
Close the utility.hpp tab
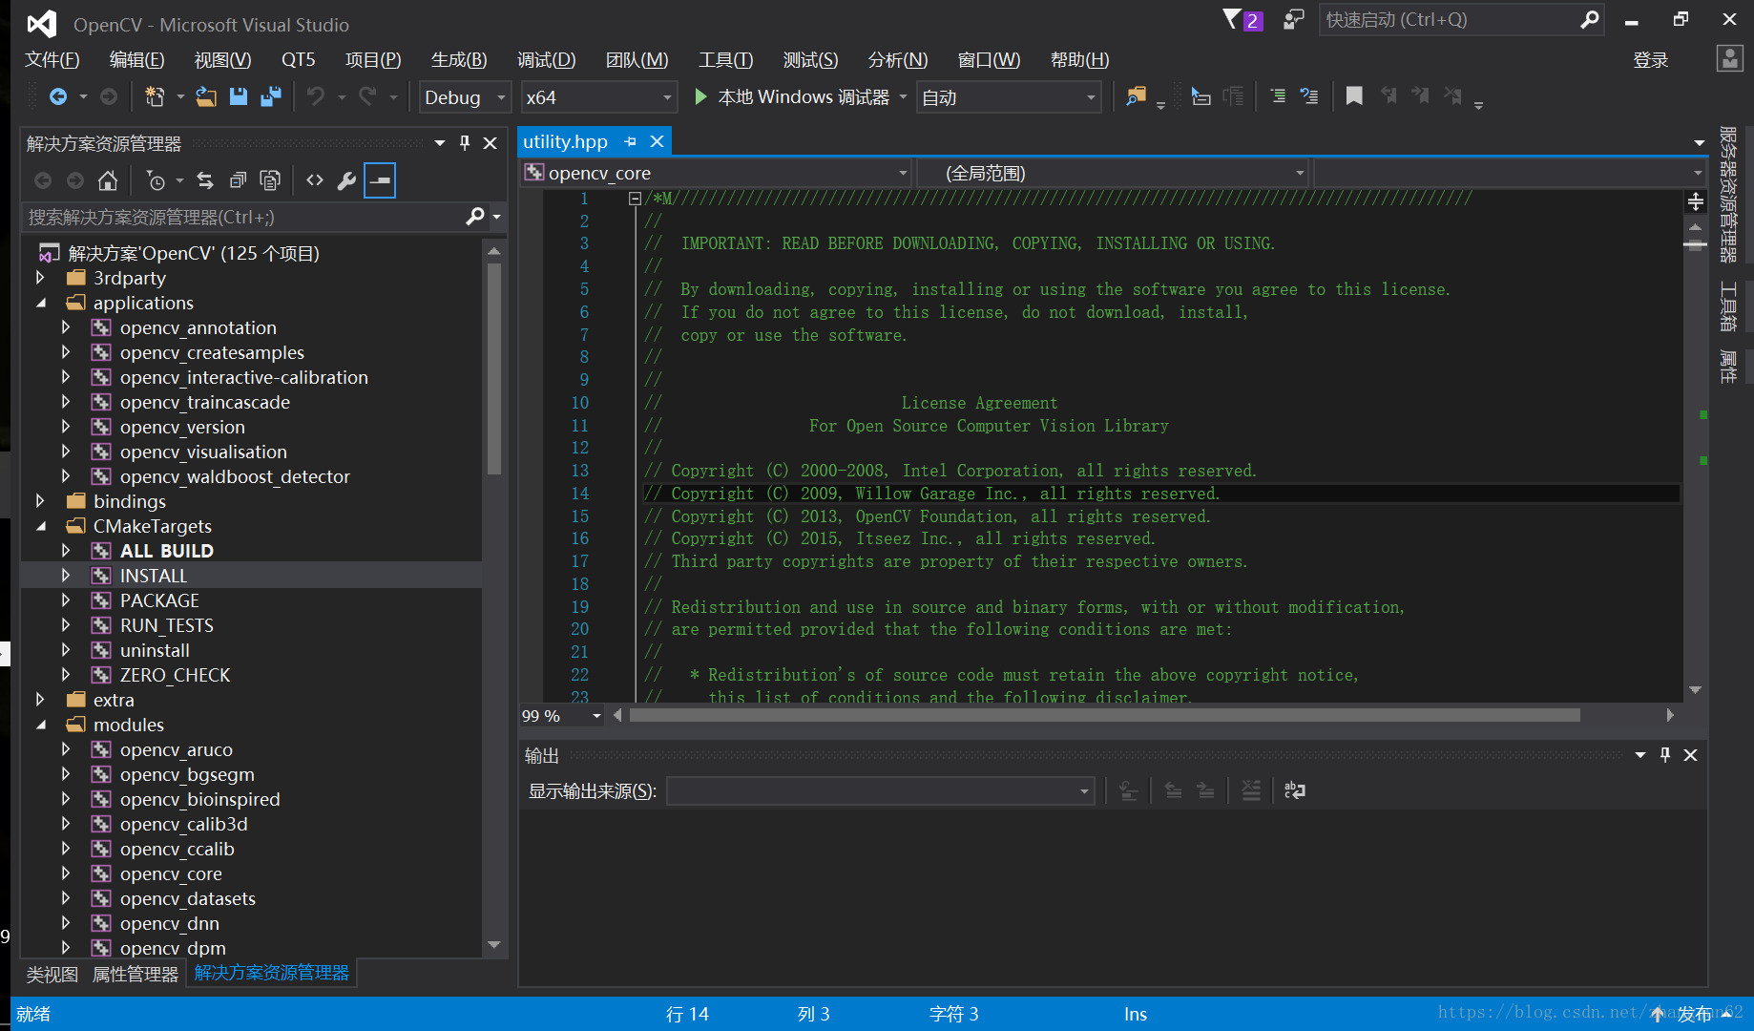(x=658, y=141)
